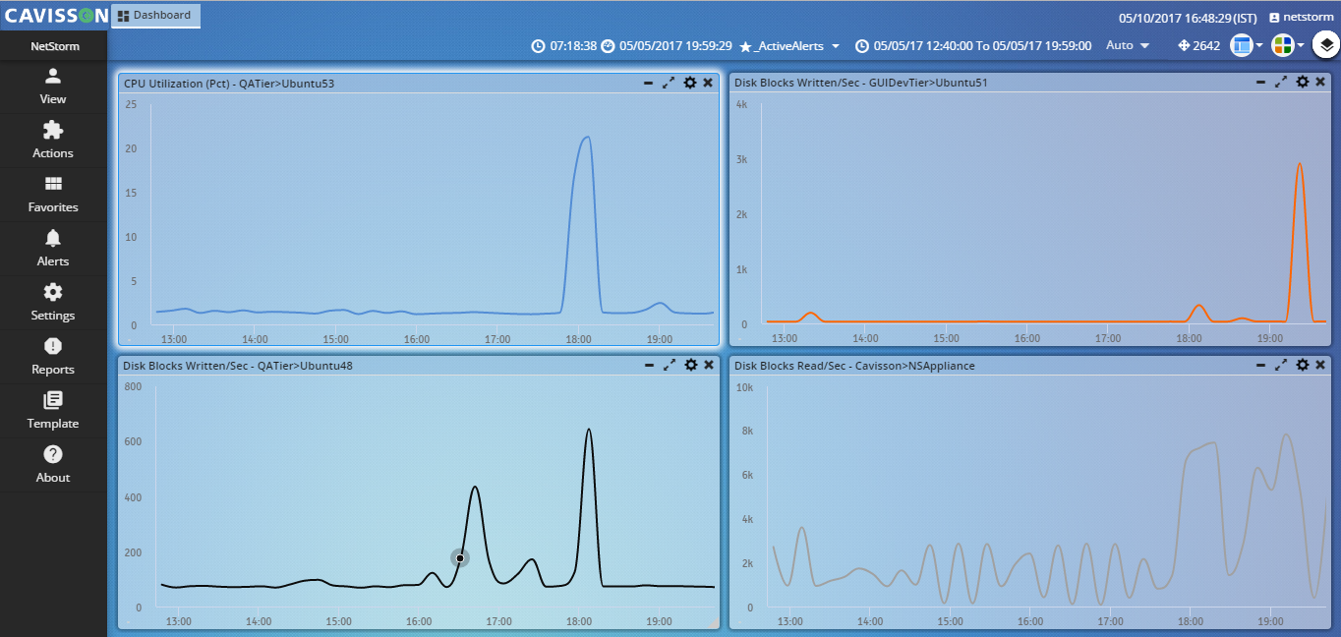Expand the Disk Blocks Written Ubuntu48 panel

pos(670,365)
